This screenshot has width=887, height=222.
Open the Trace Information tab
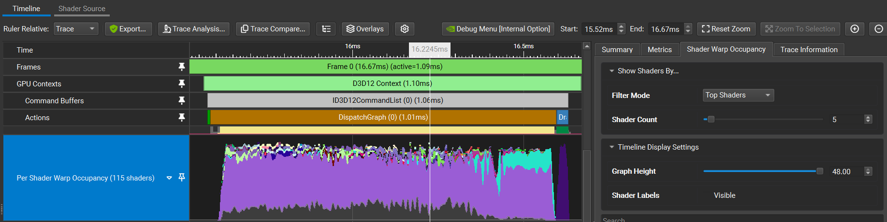tap(809, 50)
